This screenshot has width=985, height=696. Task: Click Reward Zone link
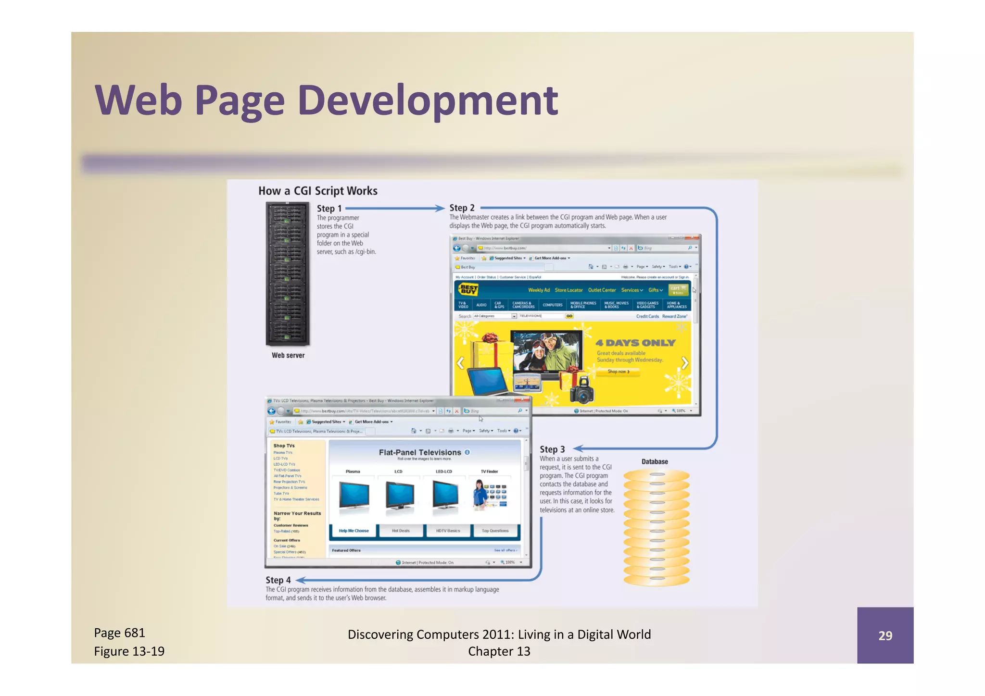[x=675, y=316]
